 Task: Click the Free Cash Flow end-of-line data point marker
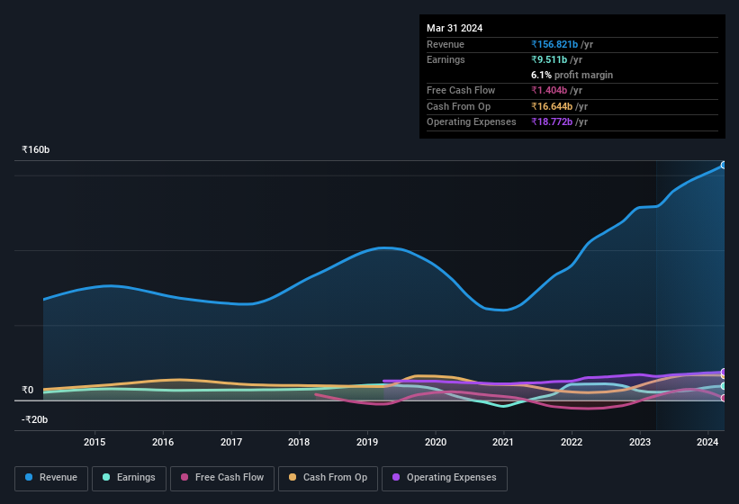point(723,398)
